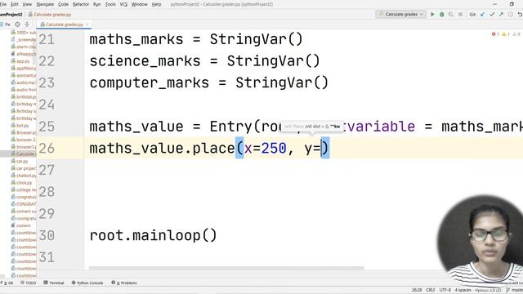Image resolution: width=523 pixels, height=294 pixels.
Task: Commit changes with the Git checkmark icon
Action: (x=492, y=15)
